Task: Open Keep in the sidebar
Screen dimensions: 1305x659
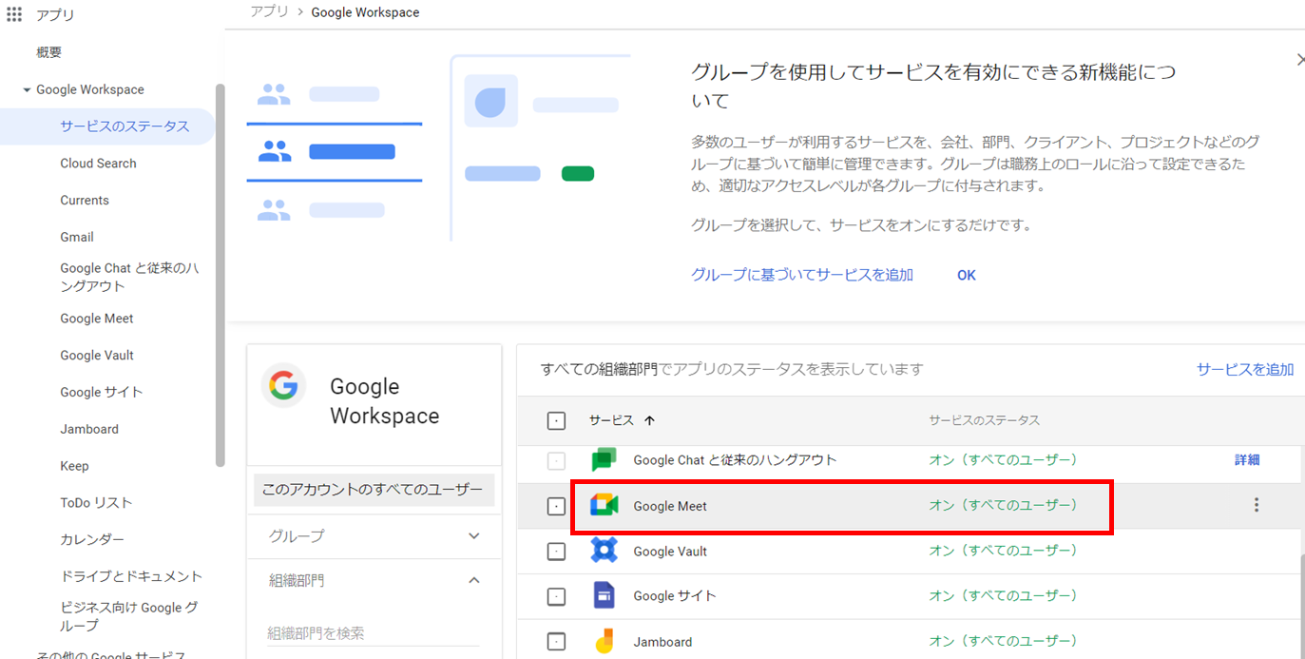Action: tap(74, 467)
